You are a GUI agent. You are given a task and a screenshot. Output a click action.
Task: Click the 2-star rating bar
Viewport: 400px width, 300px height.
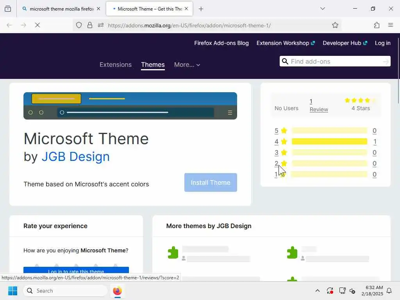coord(329,163)
